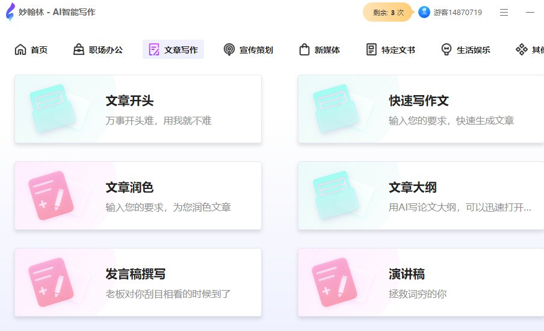
Task: Open the 发言稿撰写 card title
Action: point(135,274)
